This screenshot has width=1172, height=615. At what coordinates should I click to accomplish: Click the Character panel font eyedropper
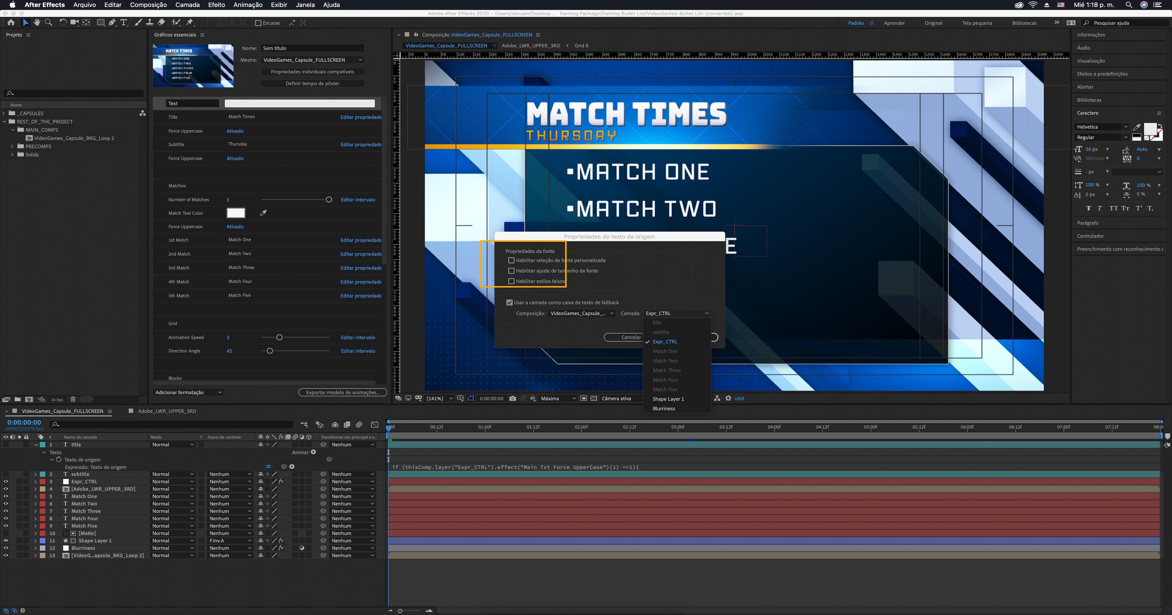click(1137, 127)
